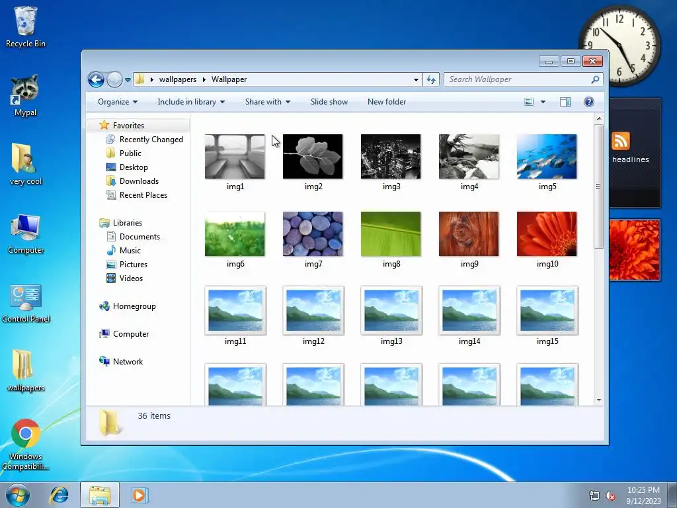Open Recent Places in Favorites
This screenshot has height=508, width=677.
(x=136, y=195)
